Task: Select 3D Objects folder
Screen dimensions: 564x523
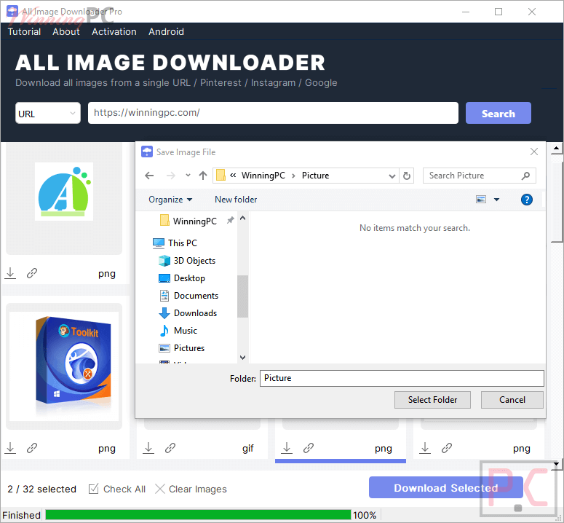Action: point(187,261)
